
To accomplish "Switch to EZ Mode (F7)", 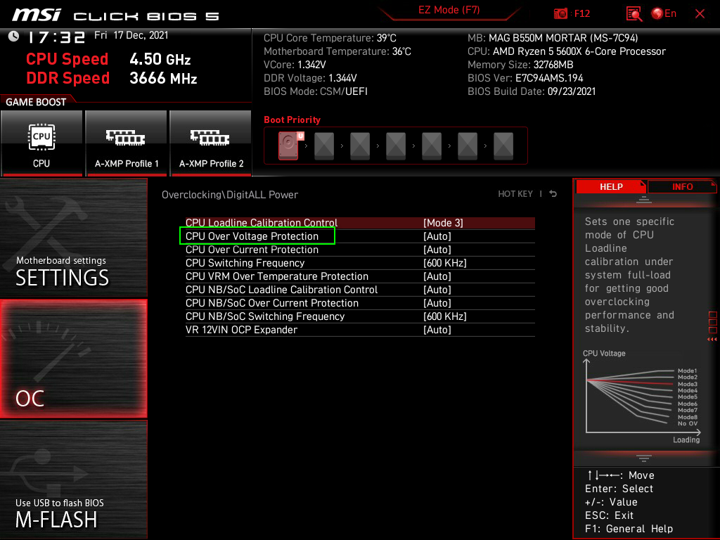I will point(449,10).
